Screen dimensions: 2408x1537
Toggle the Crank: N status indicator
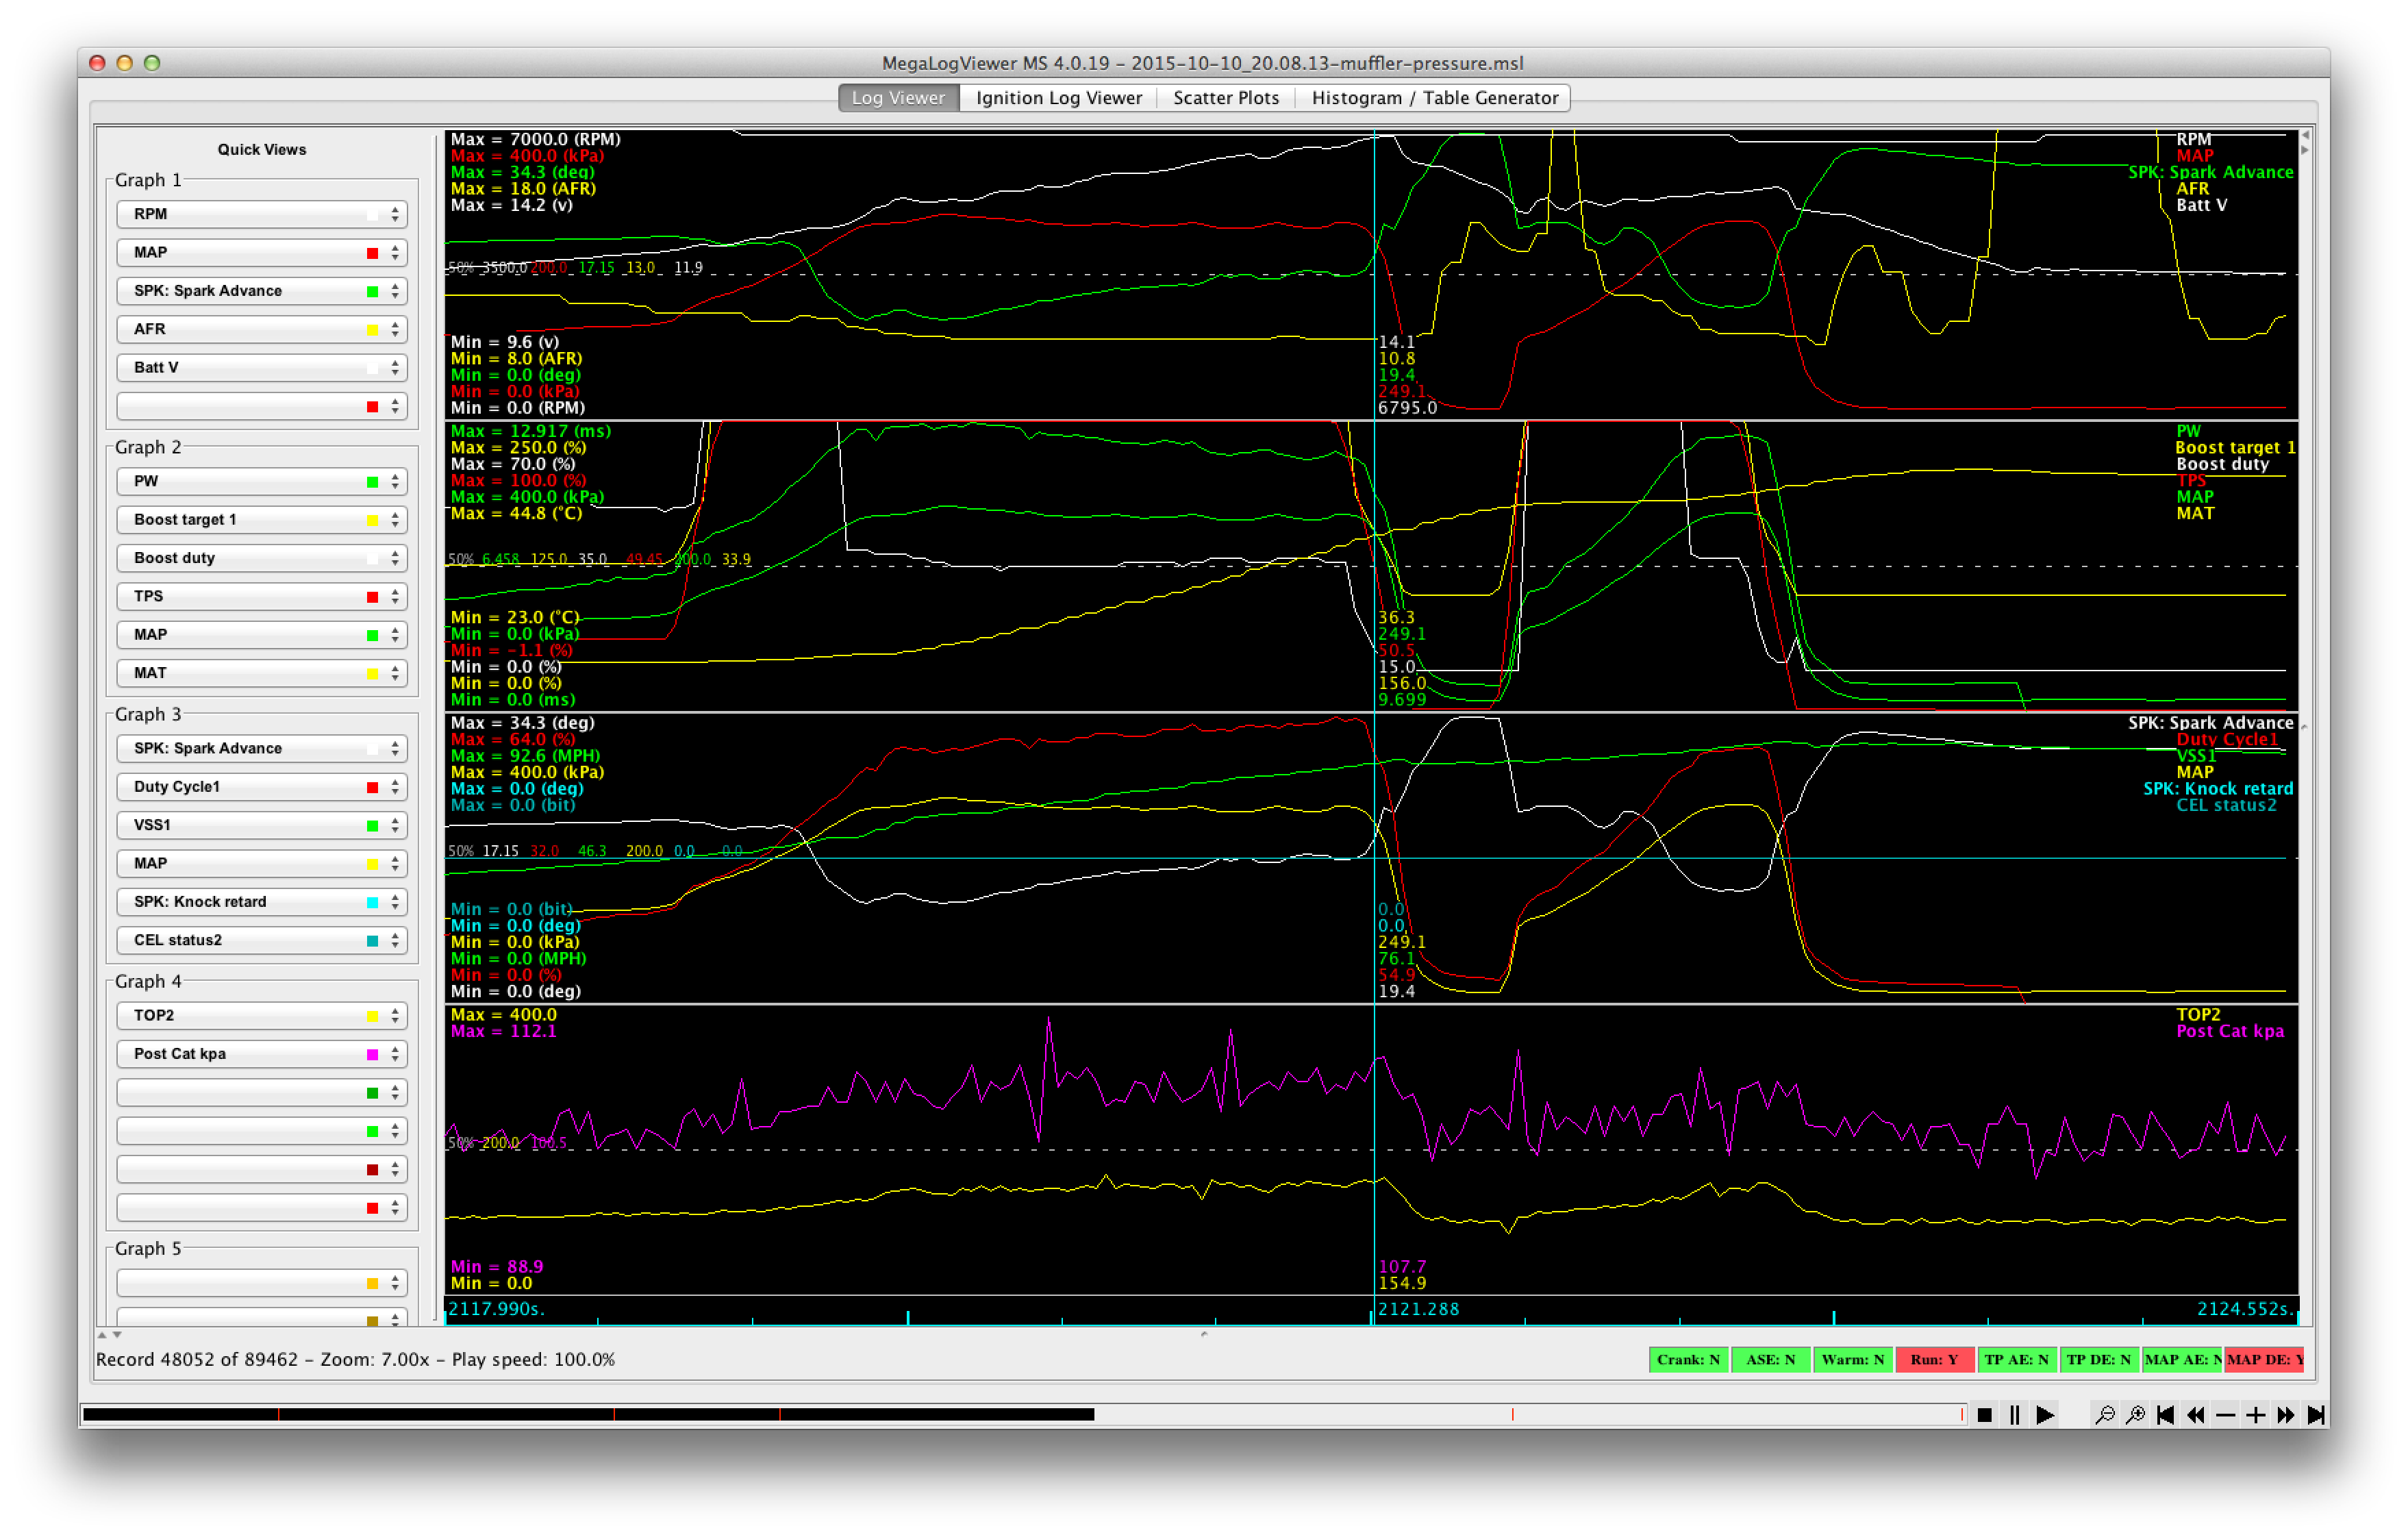[x=1688, y=1359]
